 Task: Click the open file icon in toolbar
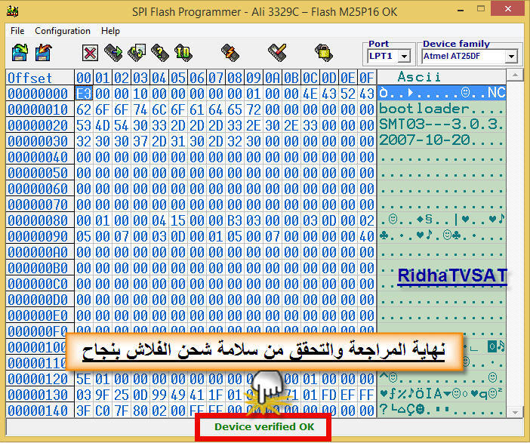click(x=20, y=52)
